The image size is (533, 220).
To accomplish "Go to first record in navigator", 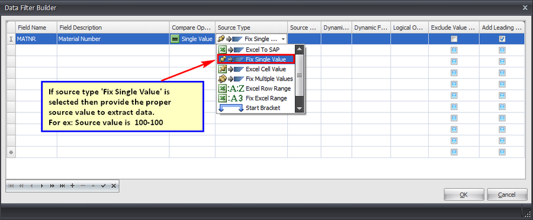I will pos(11,186).
